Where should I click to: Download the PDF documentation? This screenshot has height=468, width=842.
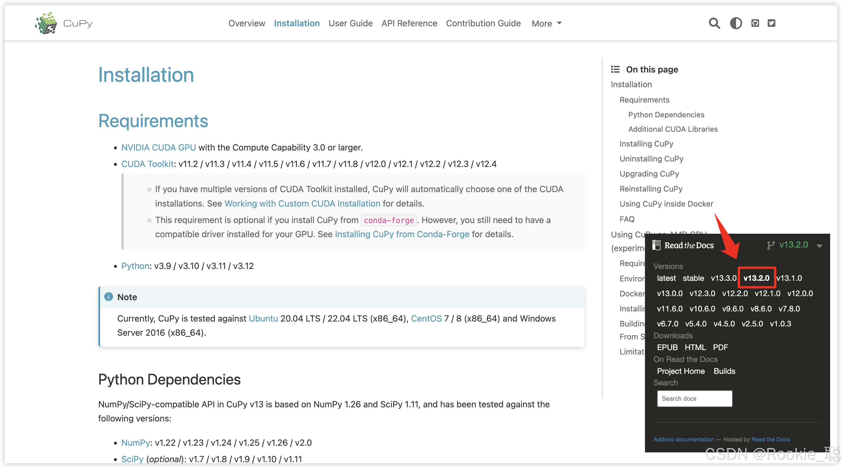720,347
